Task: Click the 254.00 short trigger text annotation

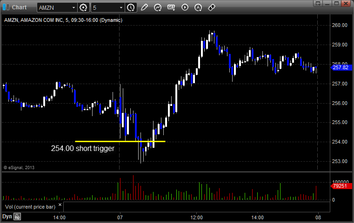Action: 83,148
